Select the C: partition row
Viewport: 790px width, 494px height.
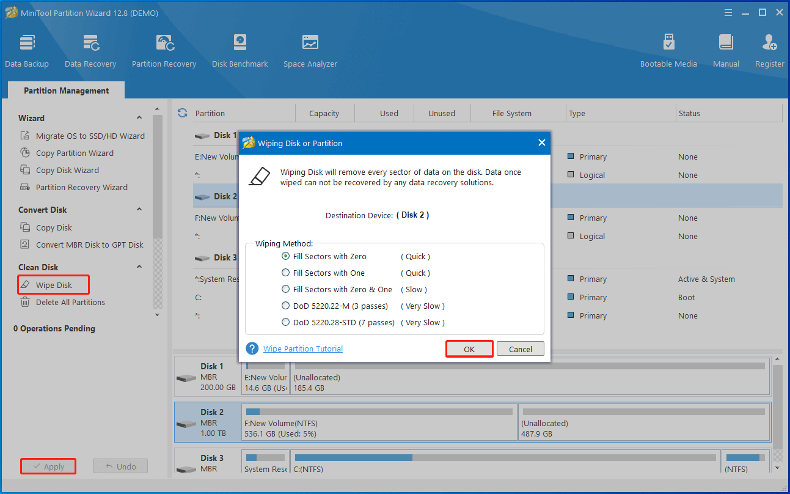[x=488, y=297]
